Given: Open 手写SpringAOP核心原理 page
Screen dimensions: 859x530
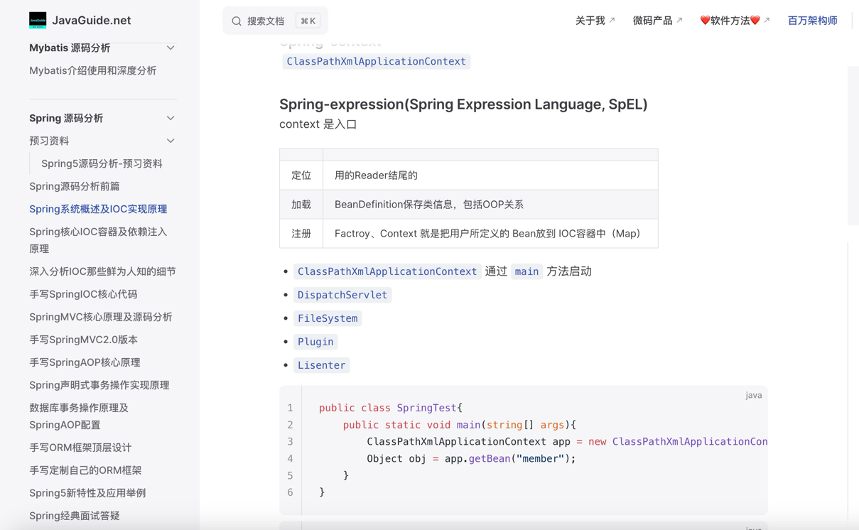Looking at the screenshot, I should coord(85,362).
